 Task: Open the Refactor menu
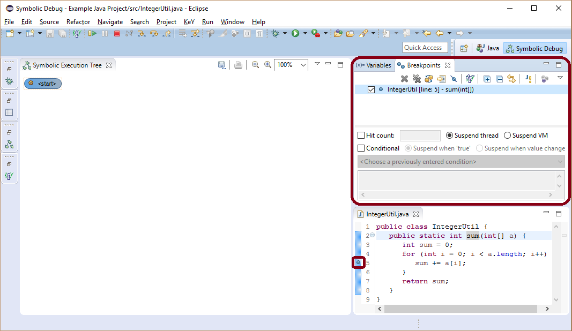pos(78,22)
